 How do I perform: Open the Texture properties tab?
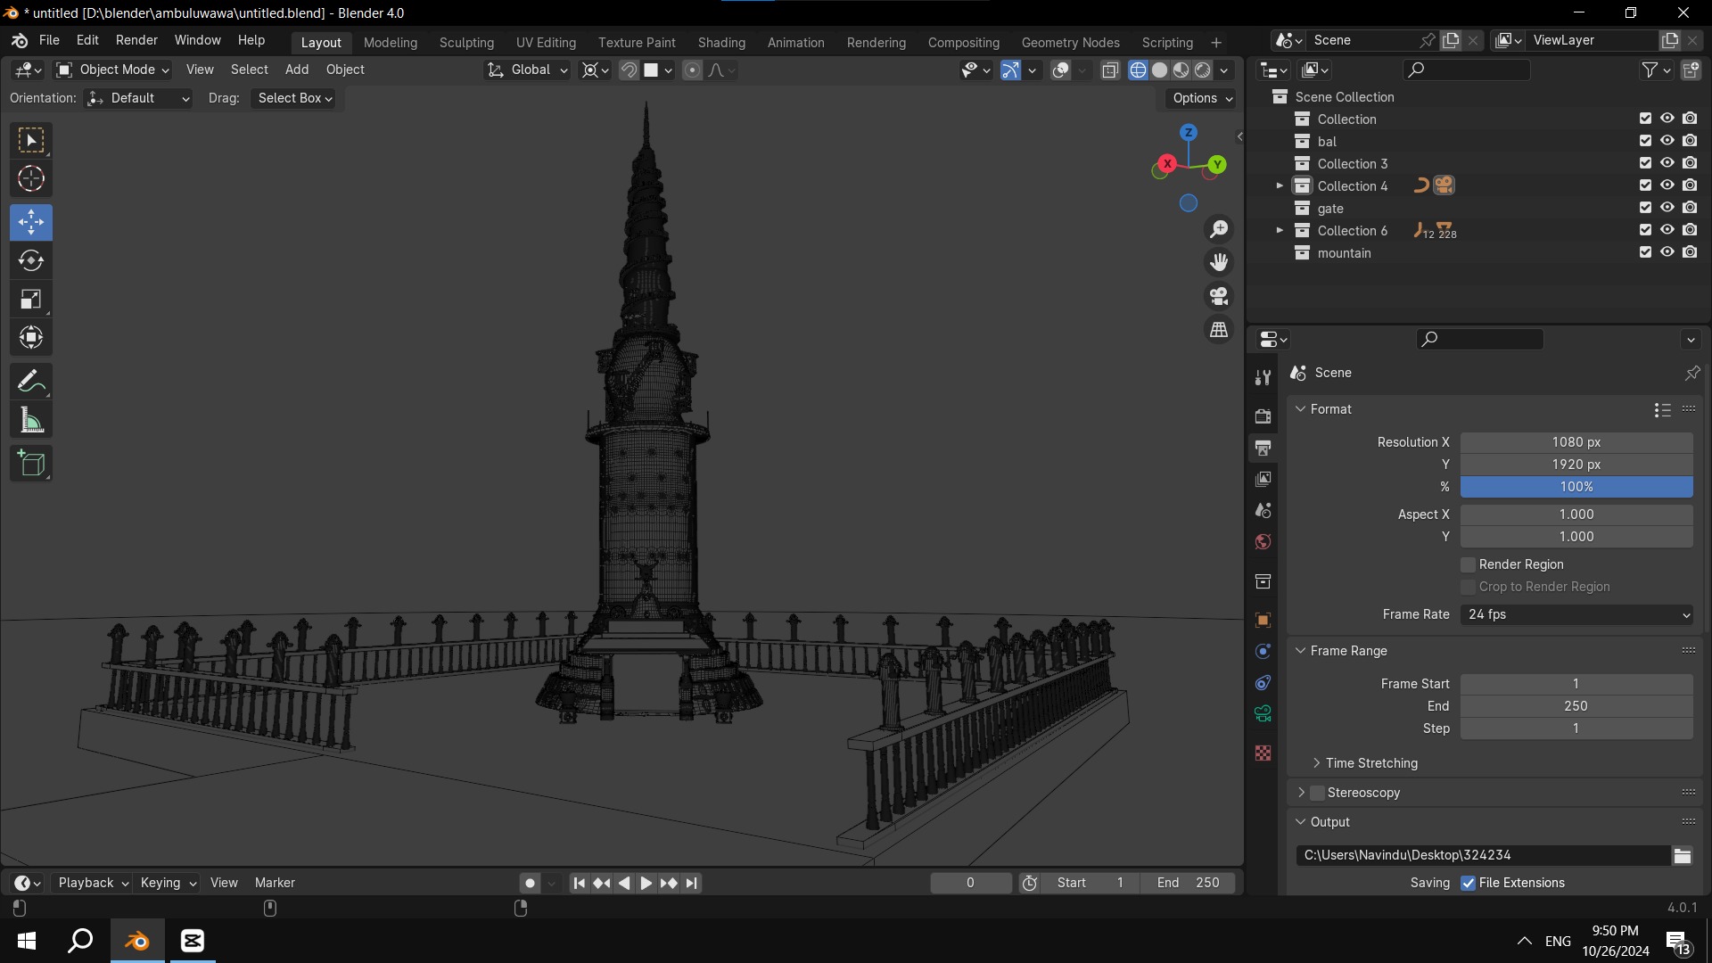[x=1263, y=753]
